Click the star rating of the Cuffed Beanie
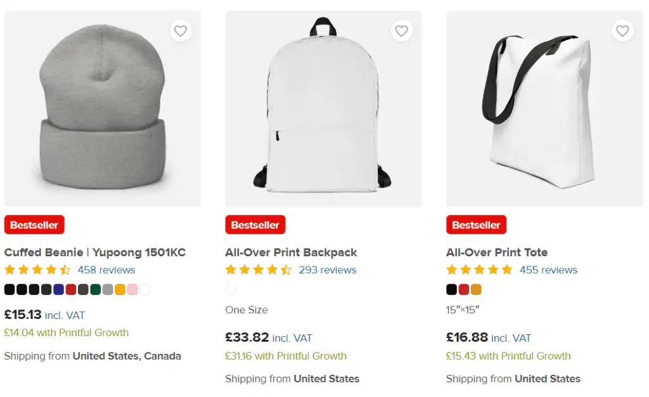The width and height of the screenshot is (649, 397). (x=37, y=270)
